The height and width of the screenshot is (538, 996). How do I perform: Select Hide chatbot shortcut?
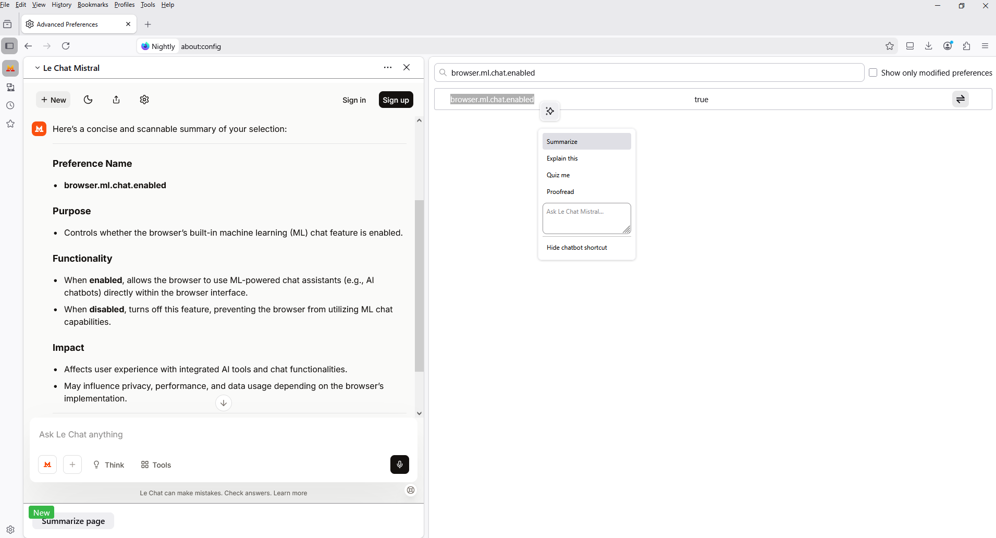pyautogui.click(x=587, y=247)
